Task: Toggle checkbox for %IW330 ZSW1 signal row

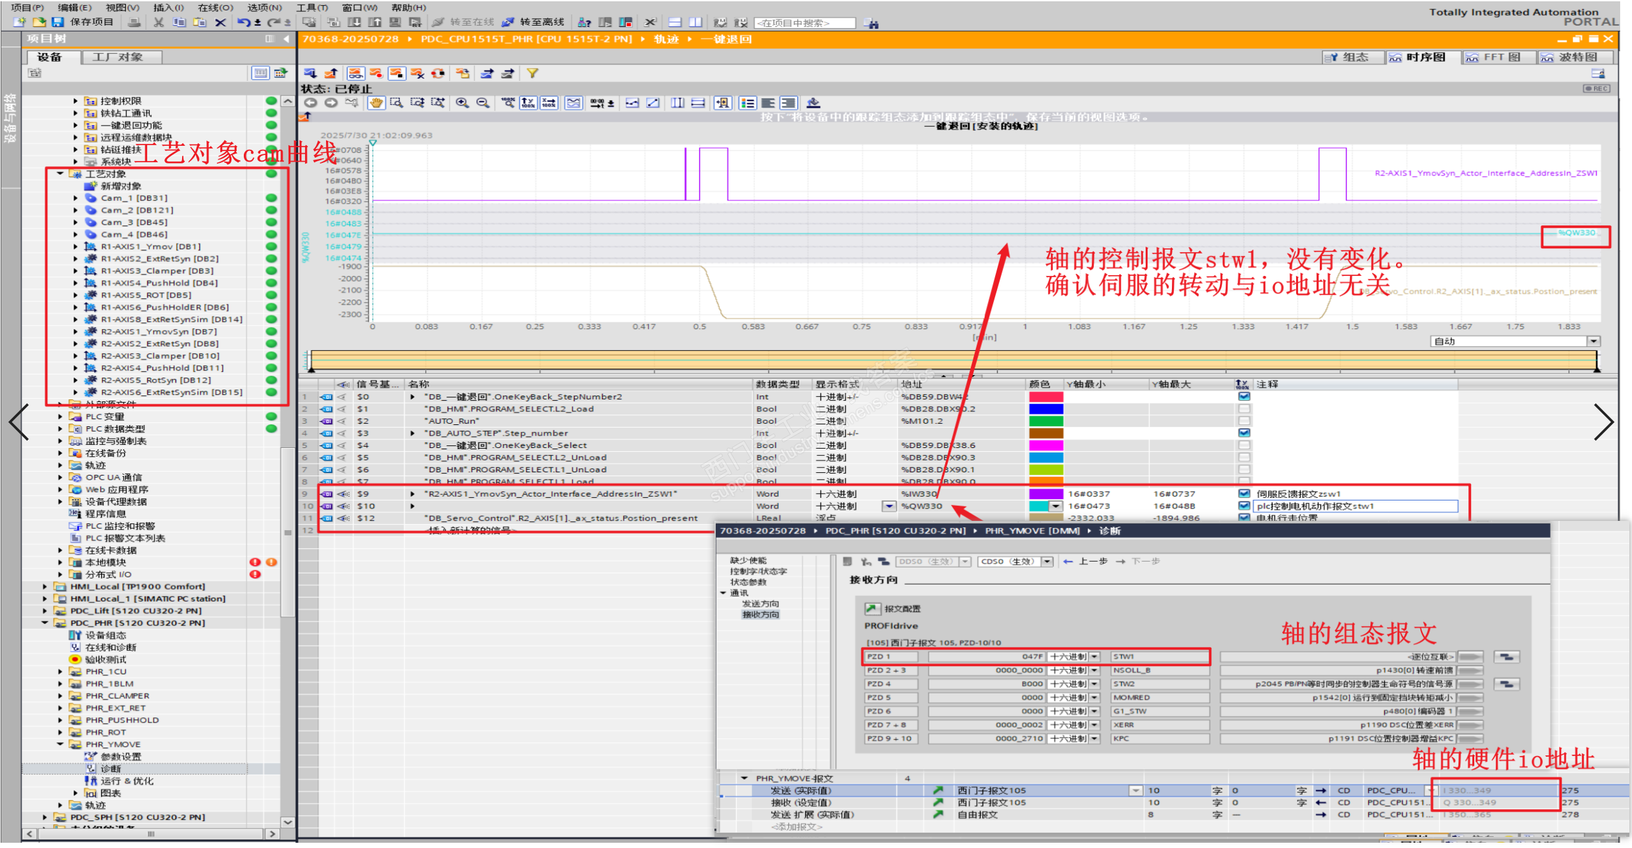Action: [1244, 494]
